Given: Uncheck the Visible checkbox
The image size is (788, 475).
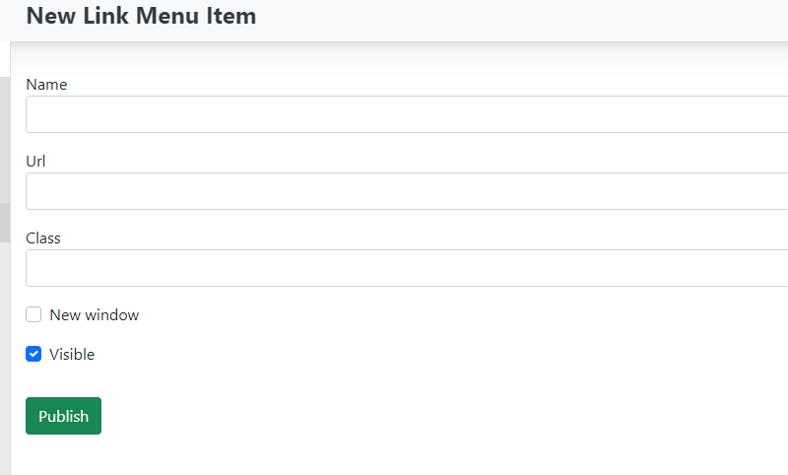Looking at the screenshot, I should 33,354.
